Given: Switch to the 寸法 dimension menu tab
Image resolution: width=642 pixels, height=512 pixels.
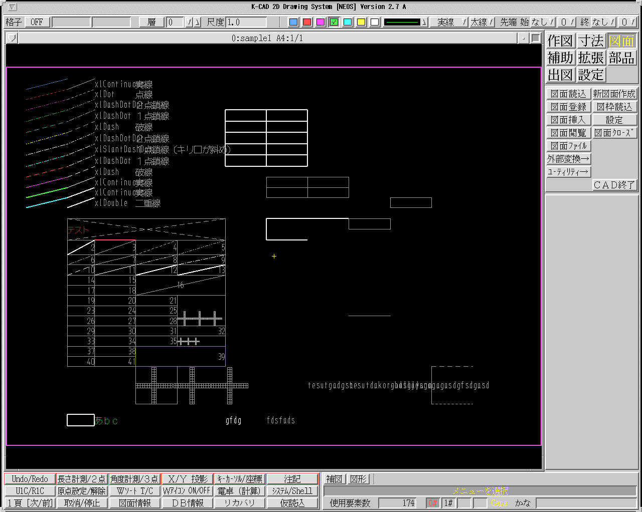Looking at the screenshot, I should pos(591,41).
